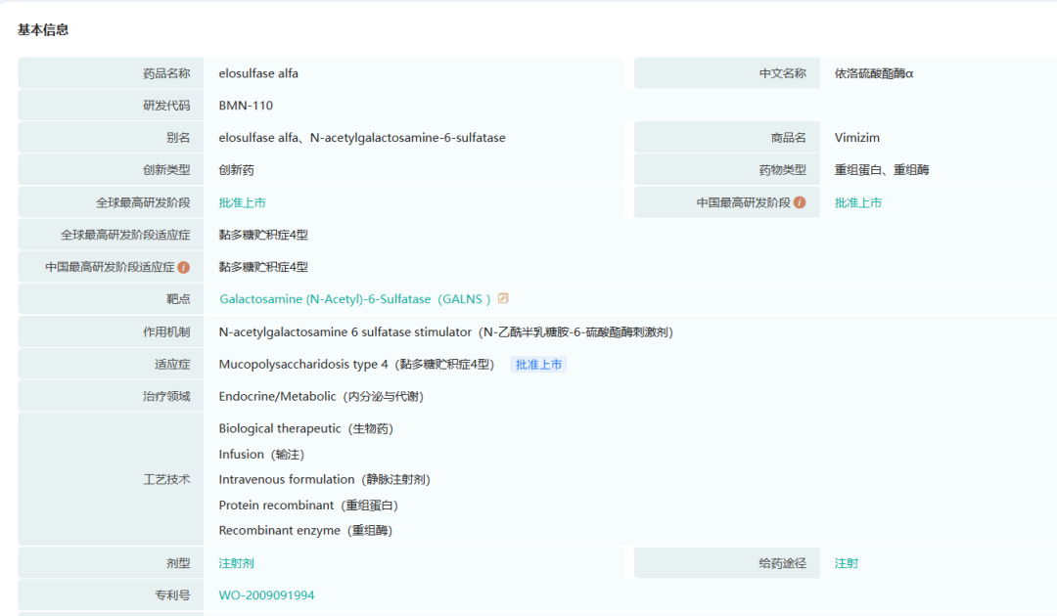1057x616 pixels.
Task: Click the Infusion (输注) entry
Action: (x=261, y=455)
